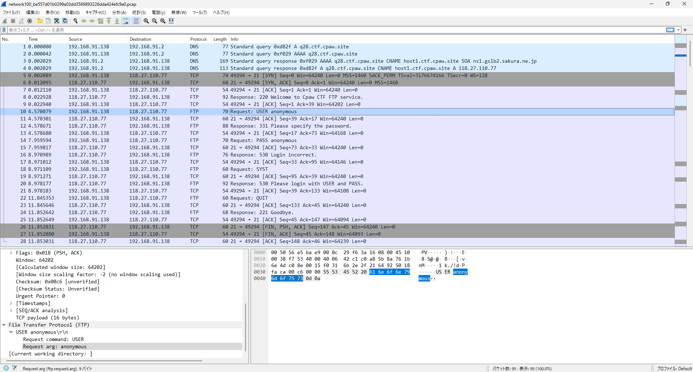Viewport: 693px width, 372px height.
Task: Toggle auto-scroll during live capture
Action: tap(126, 21)
